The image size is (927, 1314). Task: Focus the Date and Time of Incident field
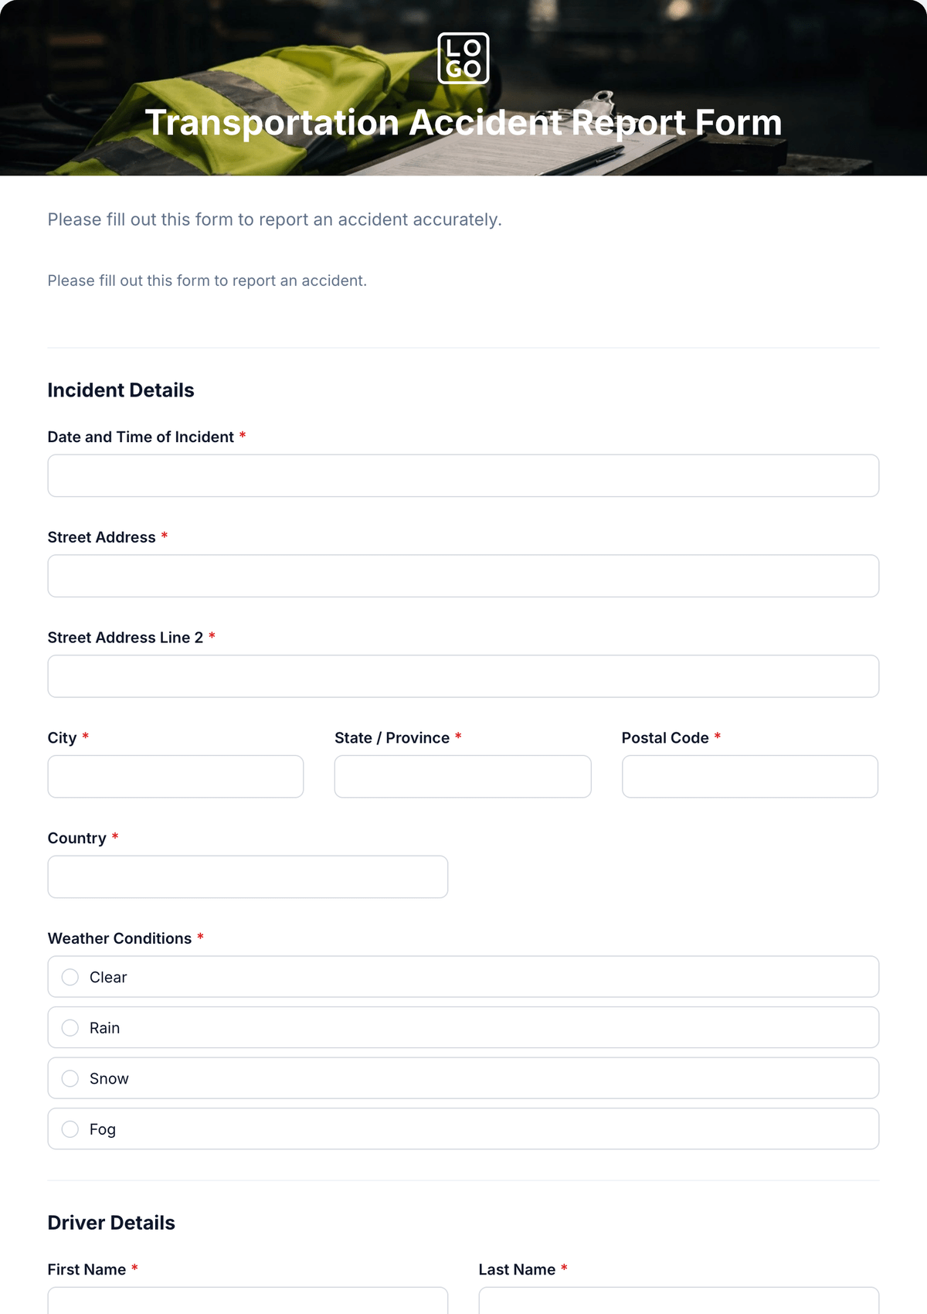click(463, 475)
